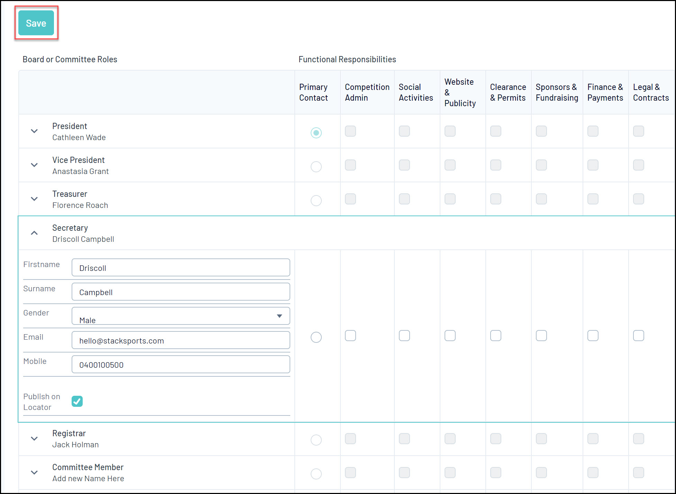This screenshot has height=494, width=676.
Task: Expand the Treasurer row chevron
Action: pyautogui.click(x=34, y=199)
